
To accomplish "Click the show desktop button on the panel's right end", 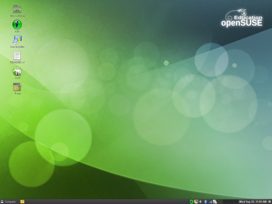I will point(269,201).
